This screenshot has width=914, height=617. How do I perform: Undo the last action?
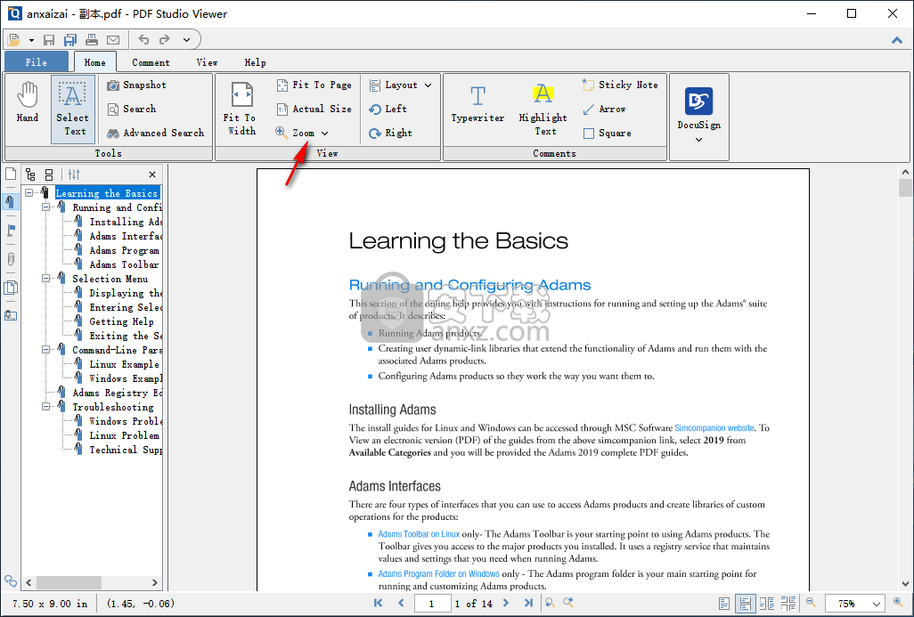coord(143,39)
